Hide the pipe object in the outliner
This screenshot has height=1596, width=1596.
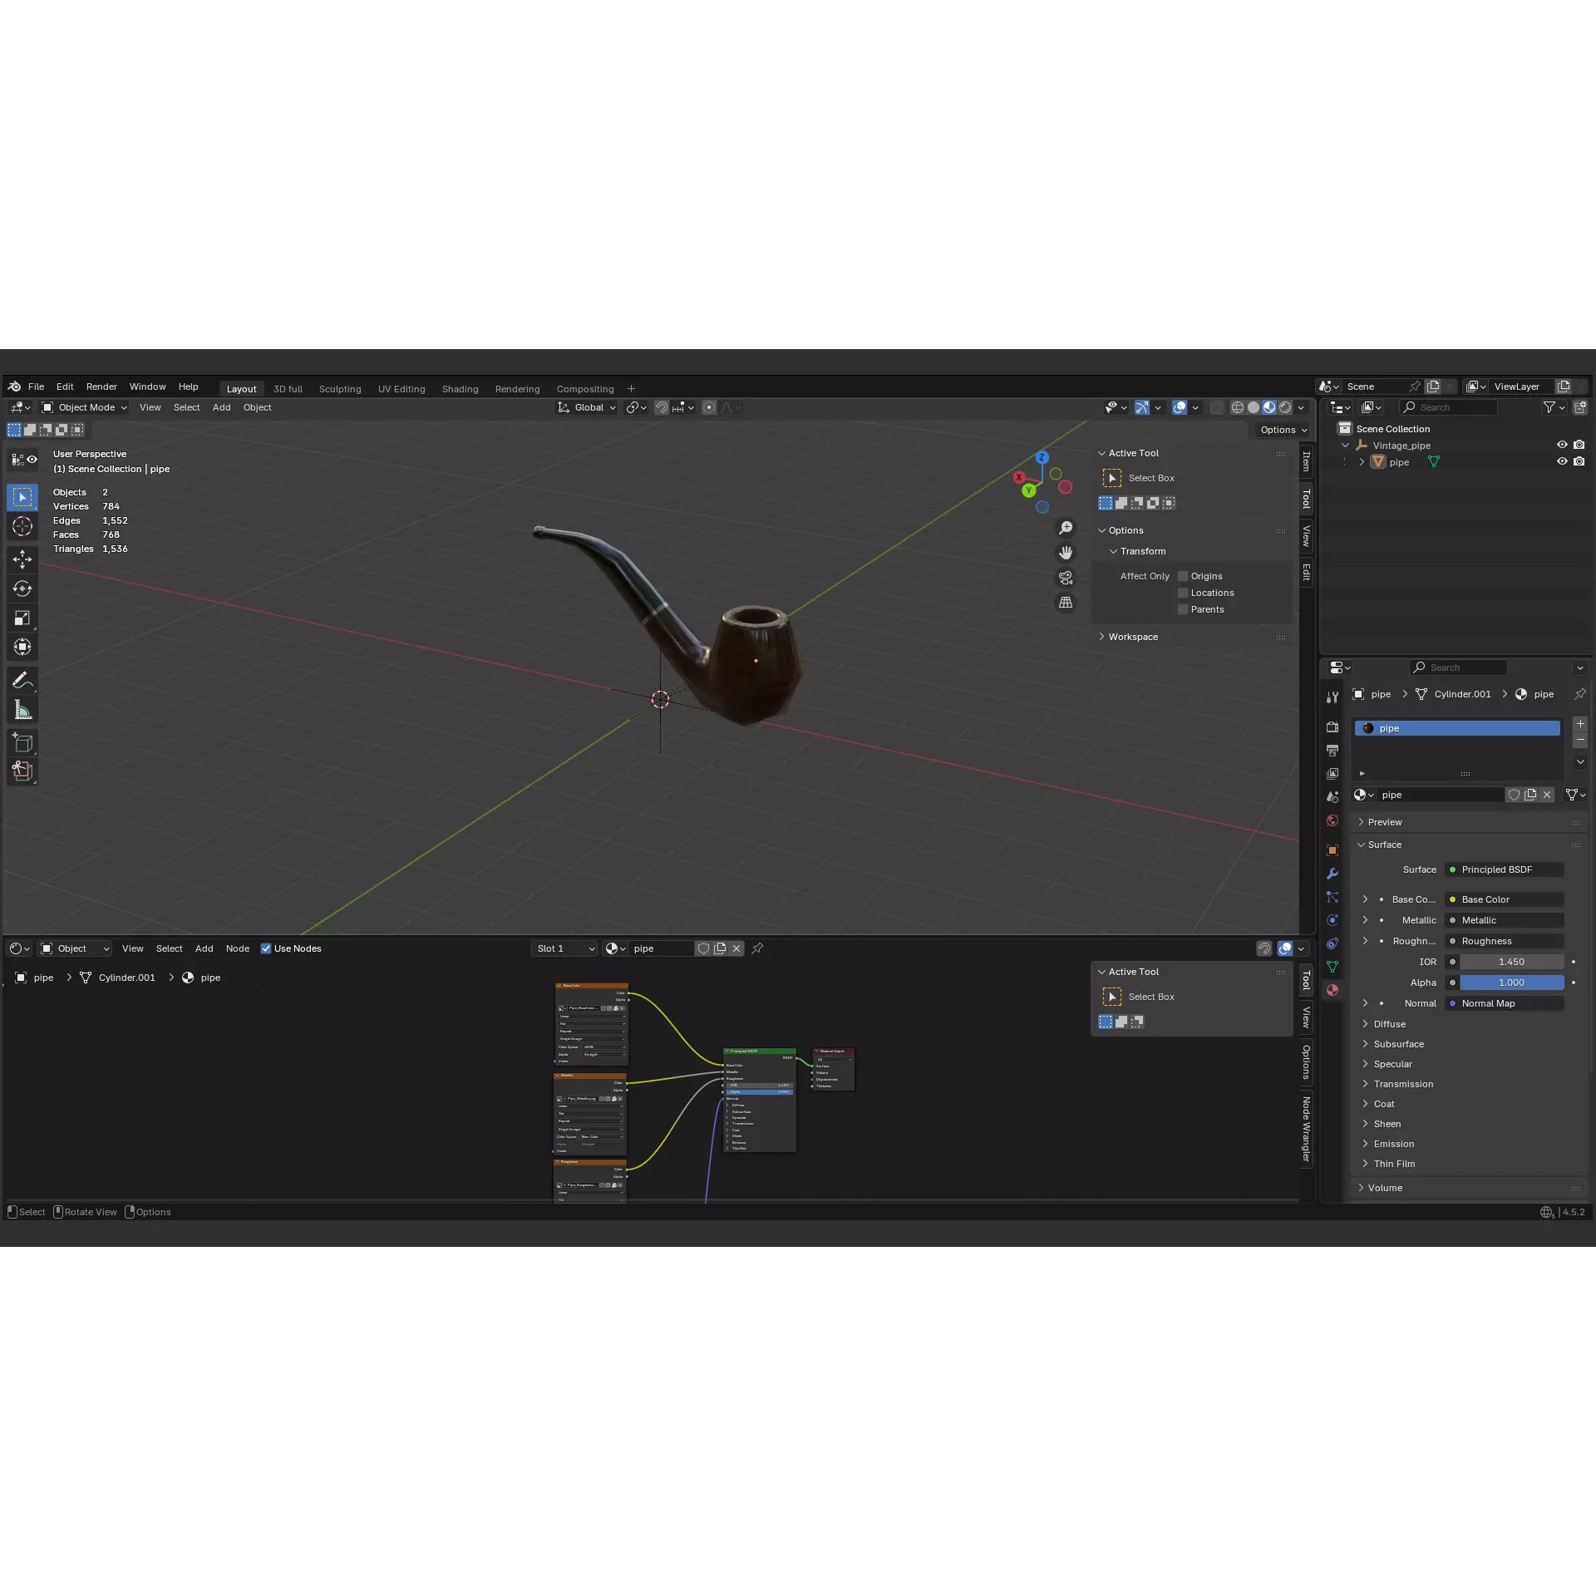point(1562,461)
